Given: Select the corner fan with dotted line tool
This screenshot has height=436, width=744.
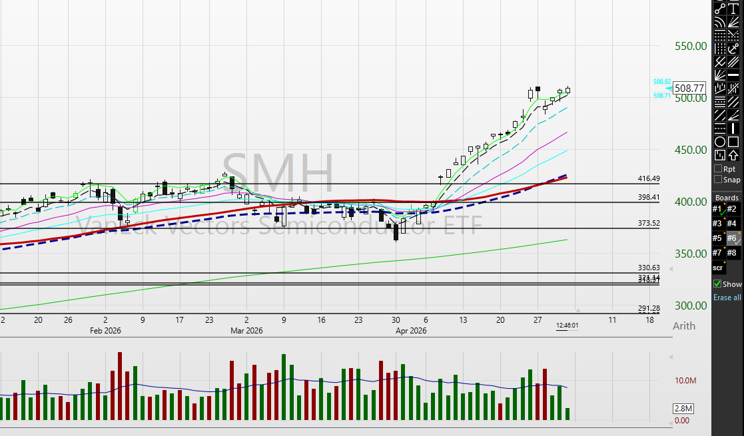Looking at the screenshot, I should coord(733,115).
